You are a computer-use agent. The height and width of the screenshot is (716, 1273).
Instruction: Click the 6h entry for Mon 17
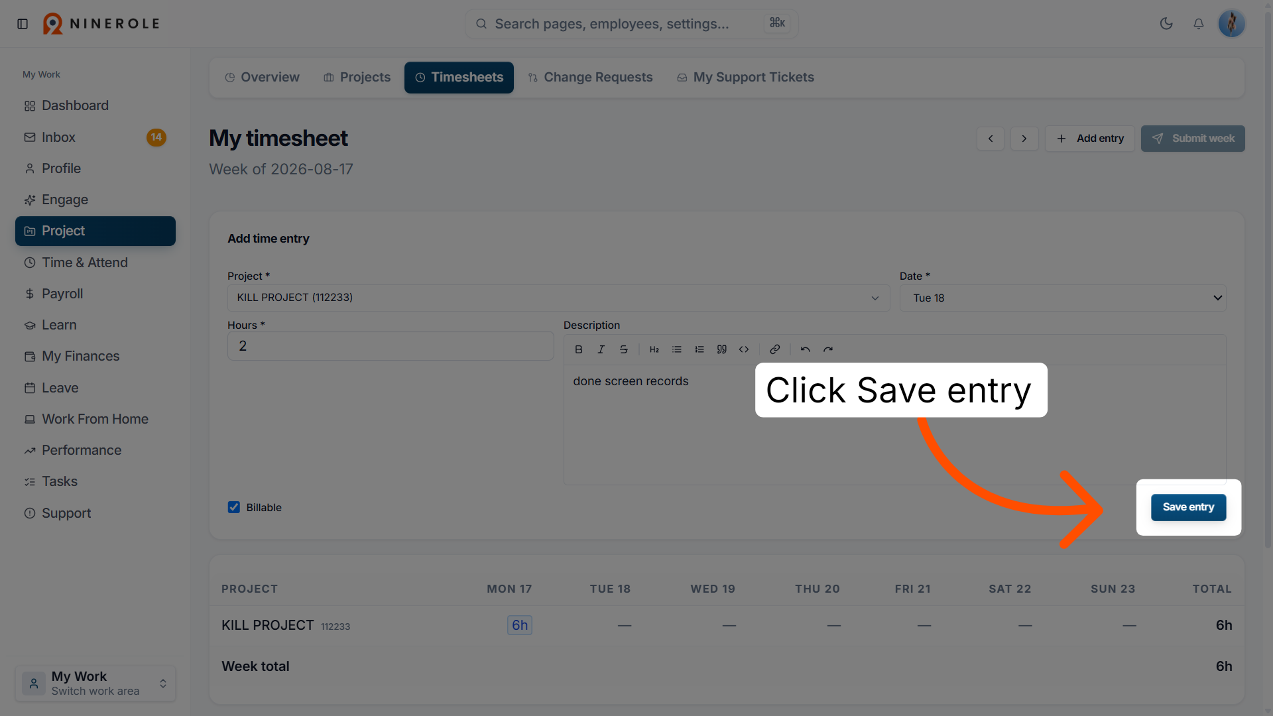[520, 625]
